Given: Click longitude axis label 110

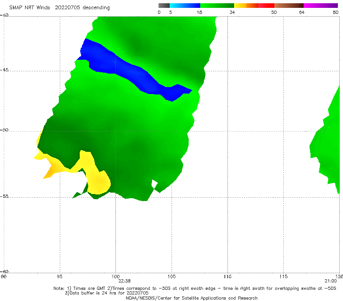Looking at the screenshot, I should [228, 276].
